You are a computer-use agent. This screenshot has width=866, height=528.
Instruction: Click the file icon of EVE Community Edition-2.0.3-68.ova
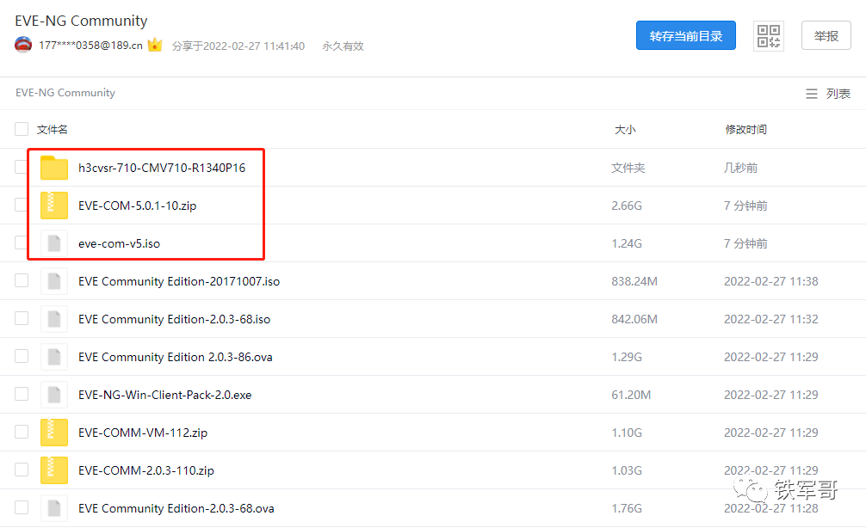point(54,508)
